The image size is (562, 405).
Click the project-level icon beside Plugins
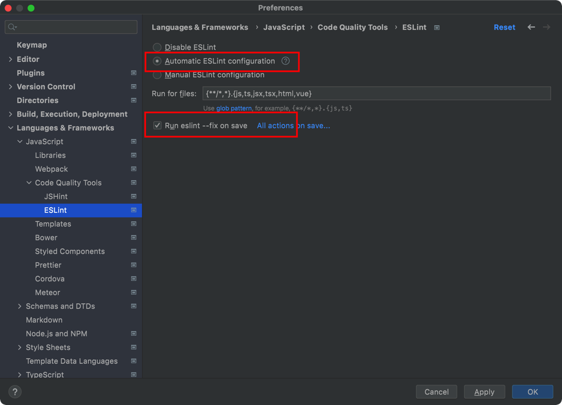point(134,73)
